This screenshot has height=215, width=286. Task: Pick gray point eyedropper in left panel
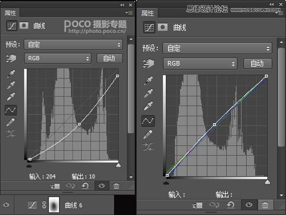pyautogui.click(x=11, y=85)
